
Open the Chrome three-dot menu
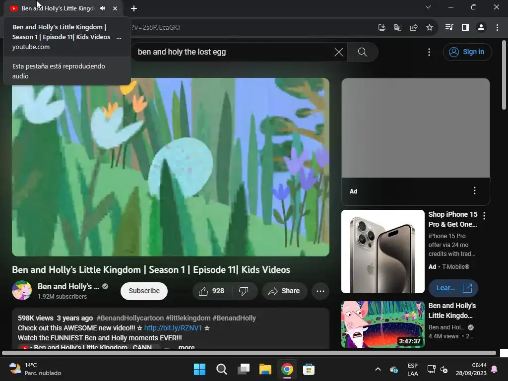point(497,28)
